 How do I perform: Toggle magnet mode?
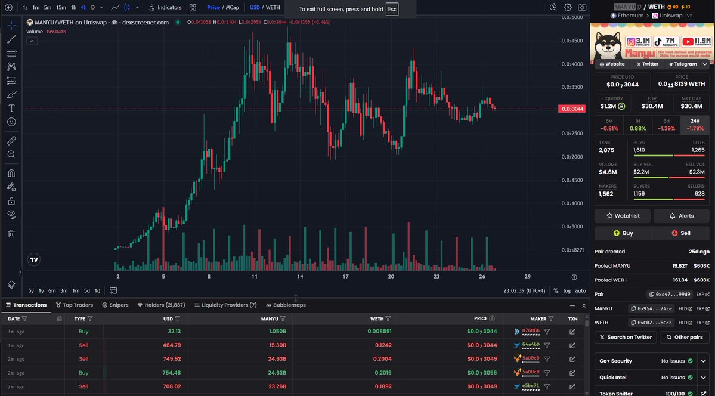click(x=11, y=173)
